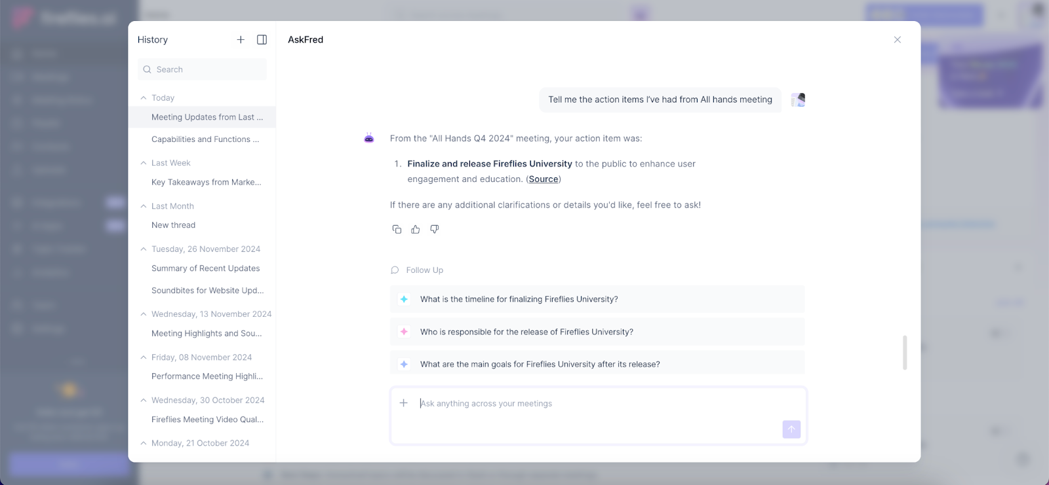
Task: Ask about the timeline for Fireflies University
Action: tap(519, 299)
